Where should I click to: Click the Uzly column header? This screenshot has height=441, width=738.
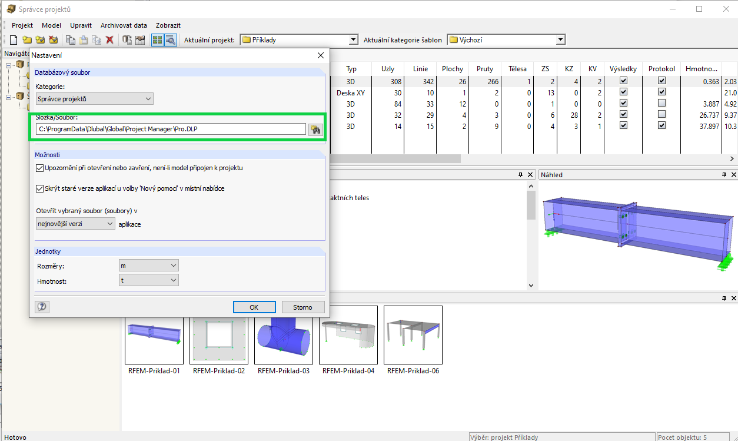point(388,69)
